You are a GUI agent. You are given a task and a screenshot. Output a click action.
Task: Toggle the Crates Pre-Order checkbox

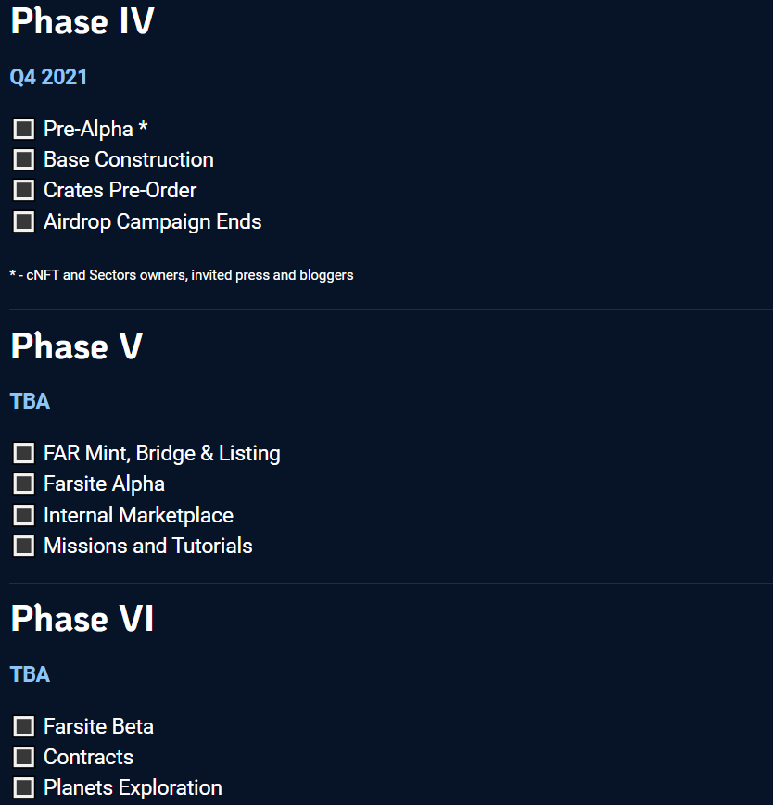click(23, 191)
